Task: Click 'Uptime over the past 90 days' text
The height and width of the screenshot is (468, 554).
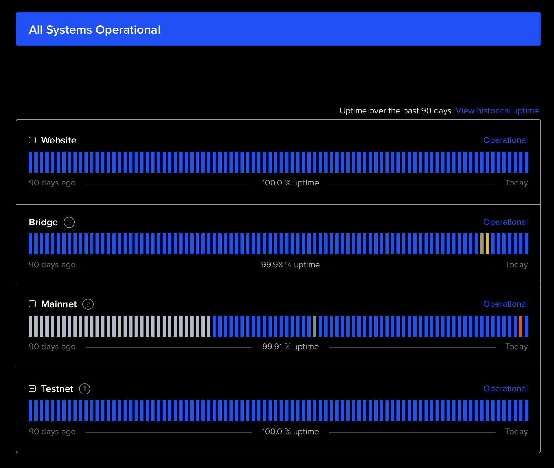Action: click(x=396, y=111)
